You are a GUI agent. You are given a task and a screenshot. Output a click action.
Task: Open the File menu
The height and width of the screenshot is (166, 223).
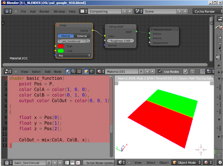coord(23,11)
